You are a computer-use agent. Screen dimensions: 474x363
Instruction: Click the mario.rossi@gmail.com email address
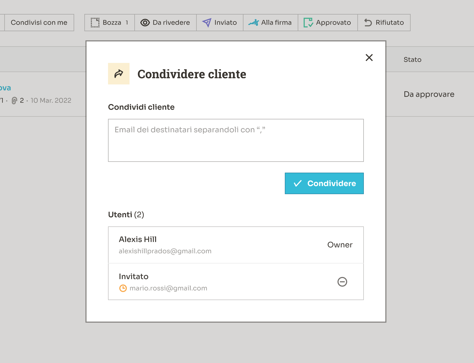[x=168, y=288]
